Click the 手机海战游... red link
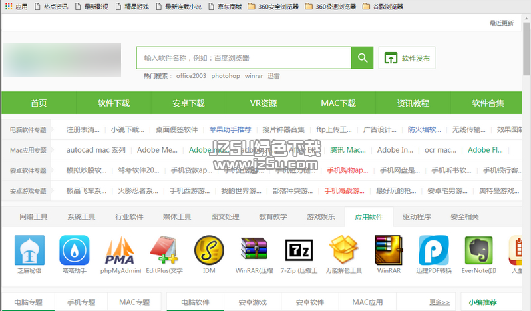Image resolution: width=531 pixels, height=311 pixels. (x=345, y=191)
